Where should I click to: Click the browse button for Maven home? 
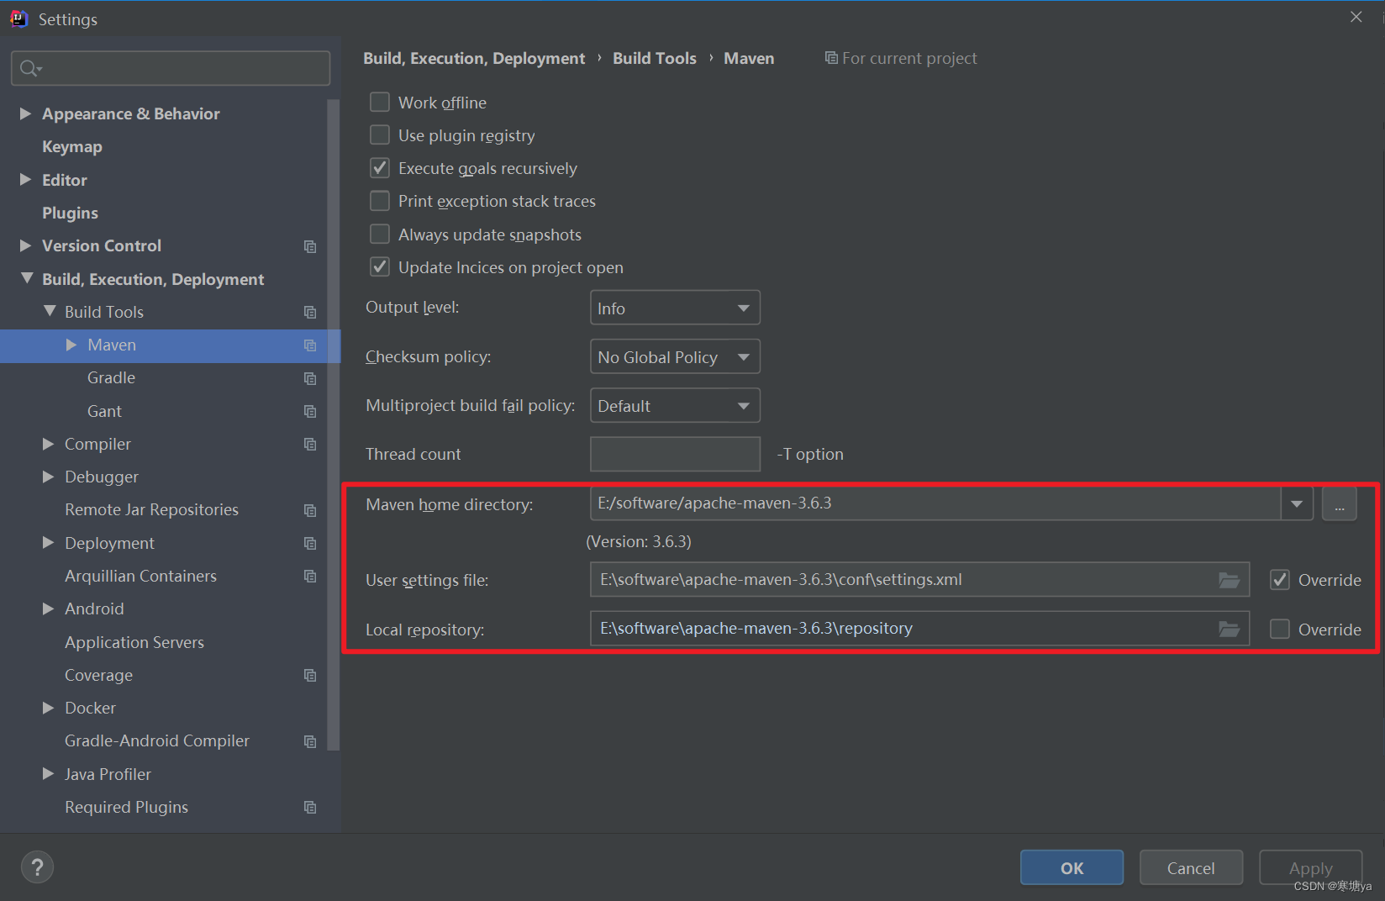click(x=1340, y=503)
